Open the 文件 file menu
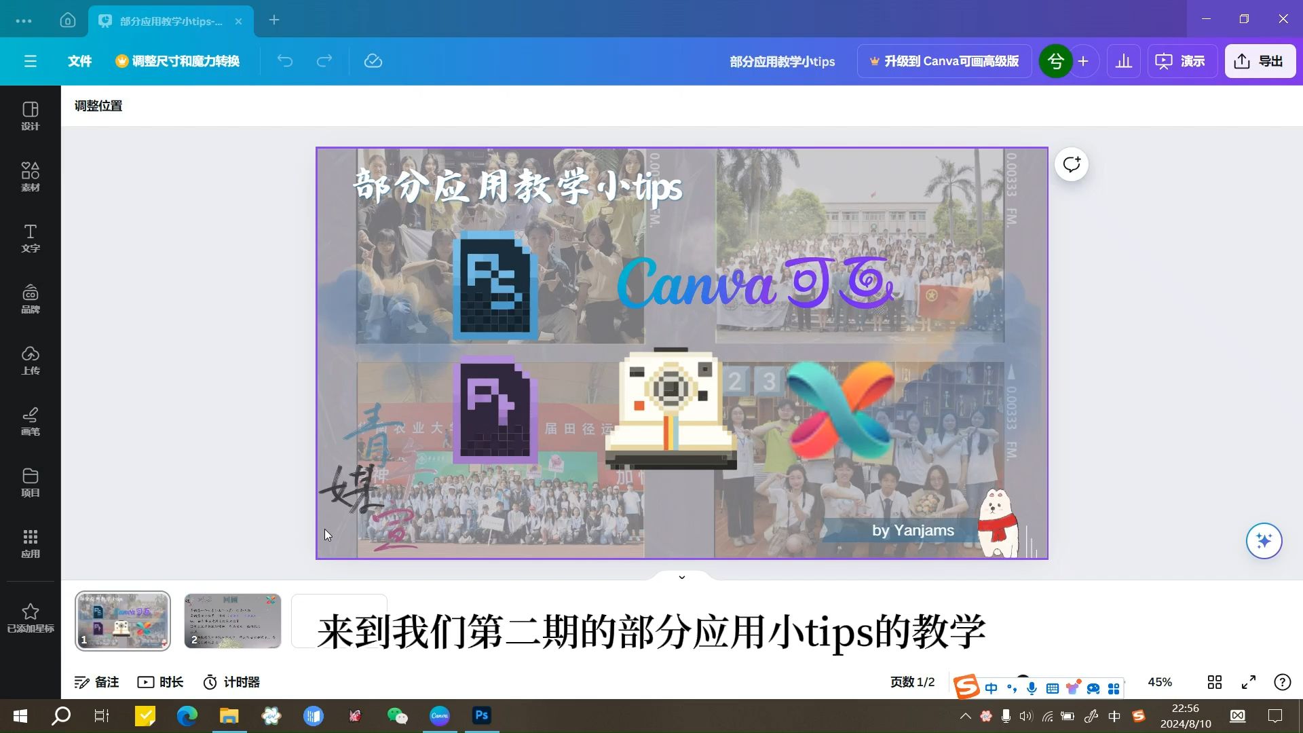The image size is (1303, 733). pos(79,61)
